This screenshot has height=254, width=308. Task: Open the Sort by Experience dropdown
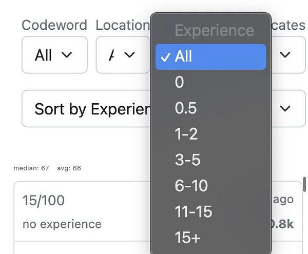tap(163, 109)
